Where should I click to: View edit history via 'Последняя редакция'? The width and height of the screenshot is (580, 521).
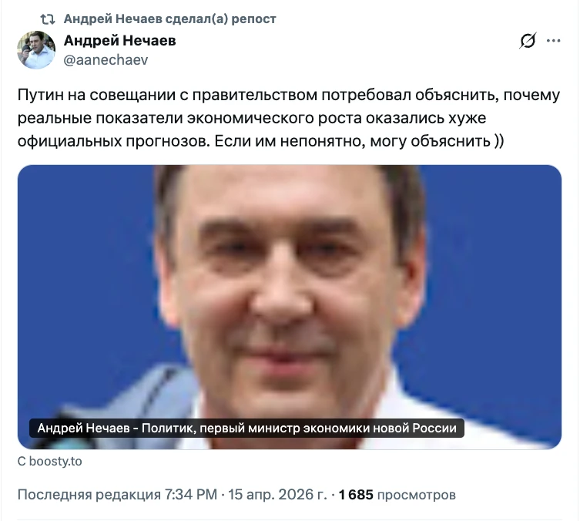(x=89, y=495)
